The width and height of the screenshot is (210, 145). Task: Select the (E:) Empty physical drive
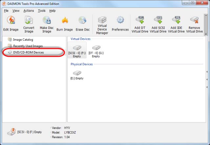[77, 75]
